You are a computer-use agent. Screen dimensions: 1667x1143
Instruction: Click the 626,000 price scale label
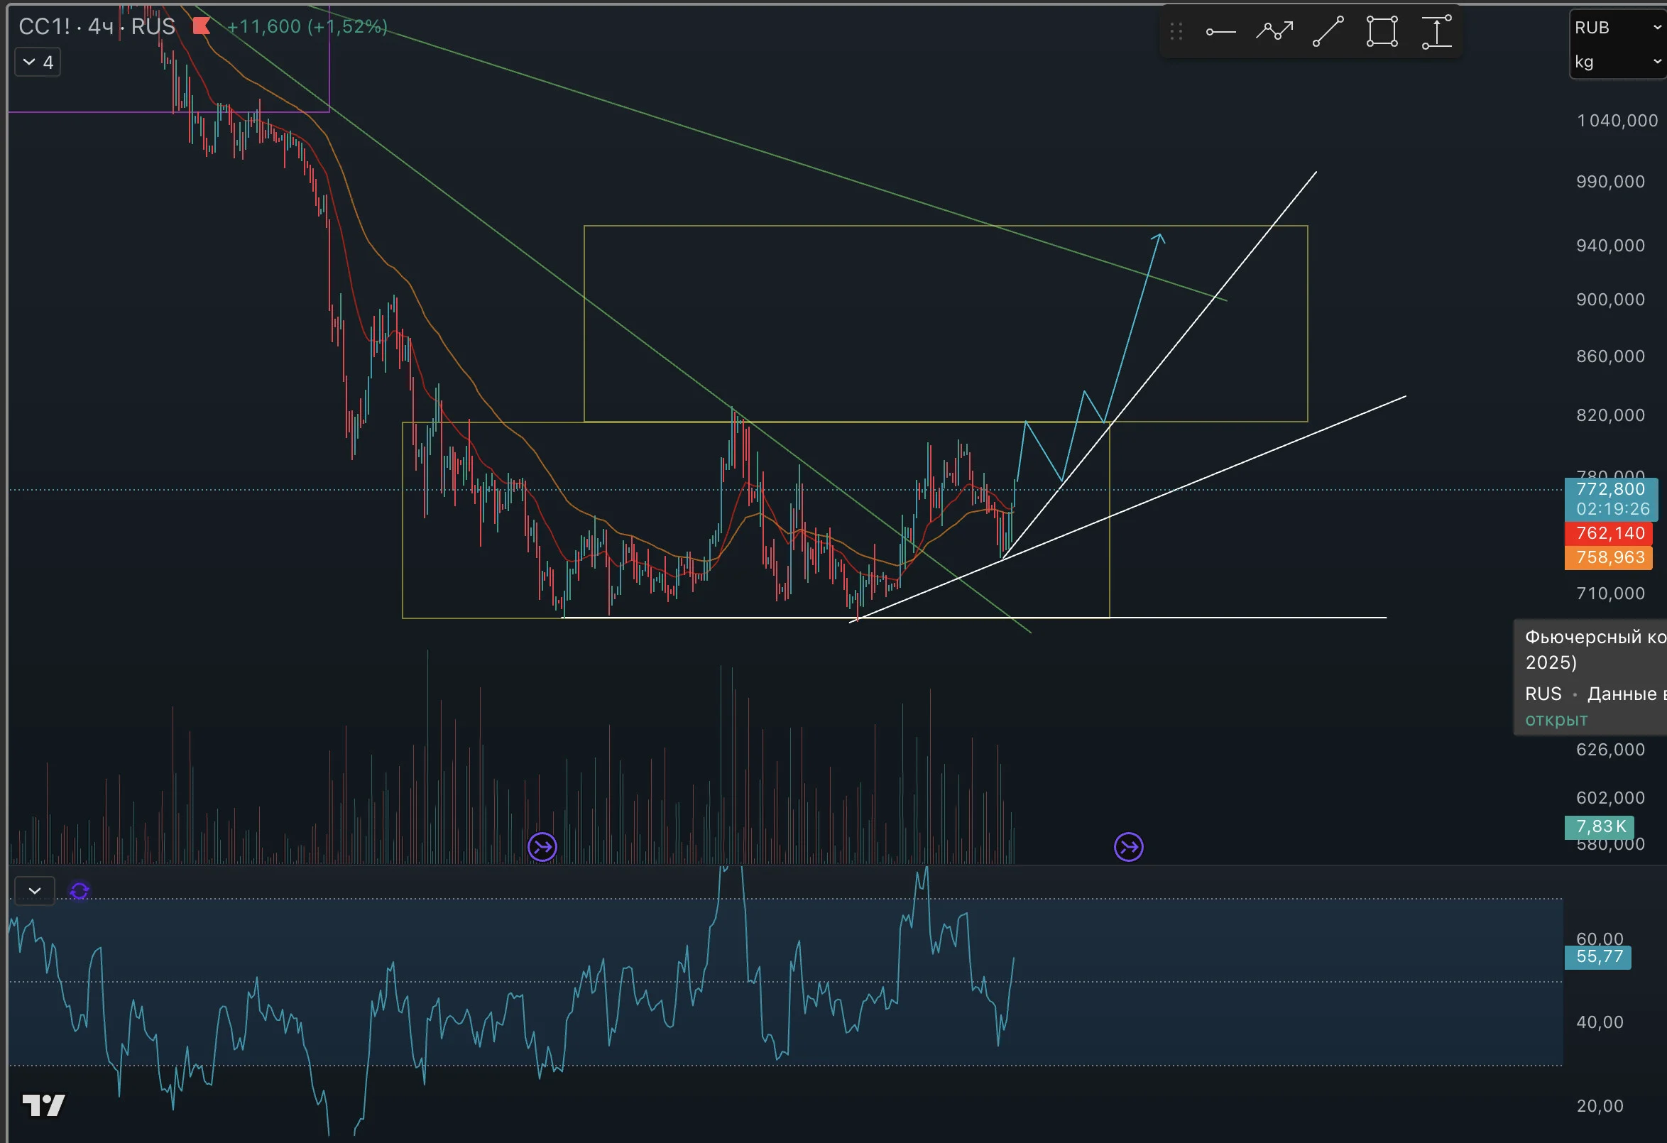tap(1610, 749)
